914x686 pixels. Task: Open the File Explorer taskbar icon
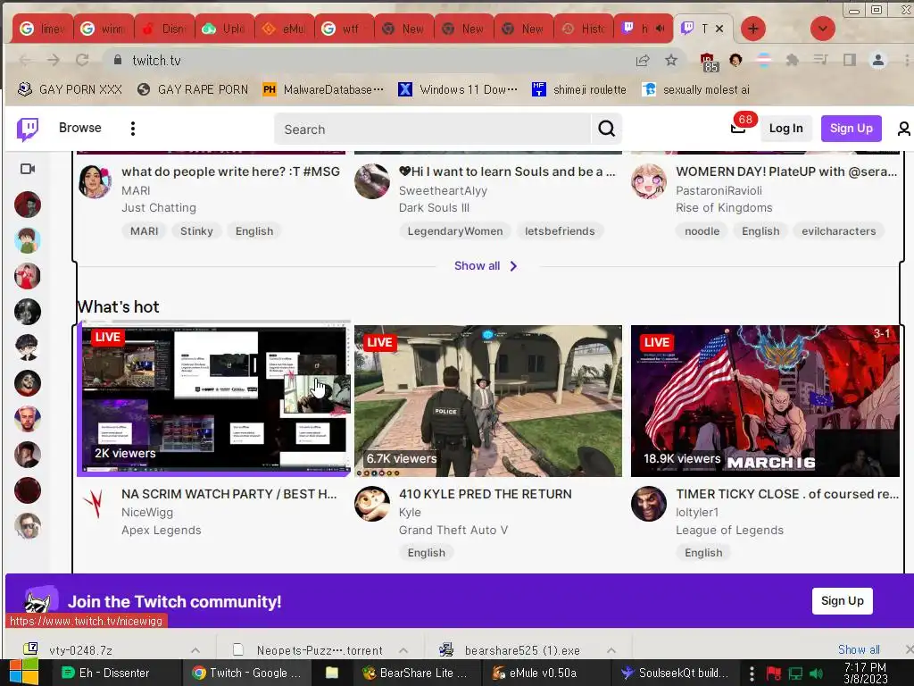[x=332, y=673]
